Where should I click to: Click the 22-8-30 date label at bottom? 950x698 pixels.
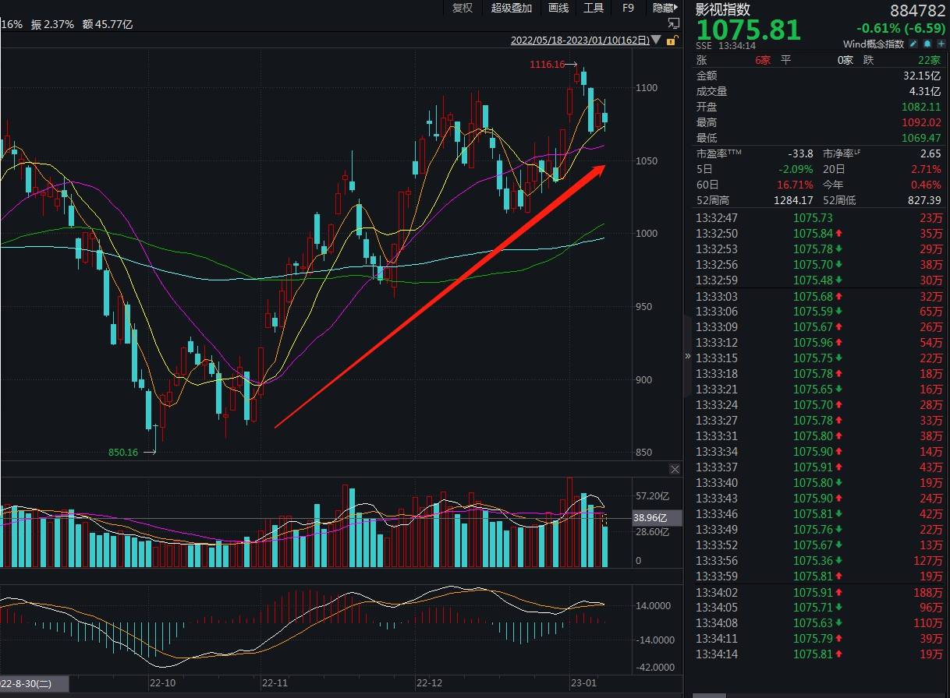click(x=26, y=683)
